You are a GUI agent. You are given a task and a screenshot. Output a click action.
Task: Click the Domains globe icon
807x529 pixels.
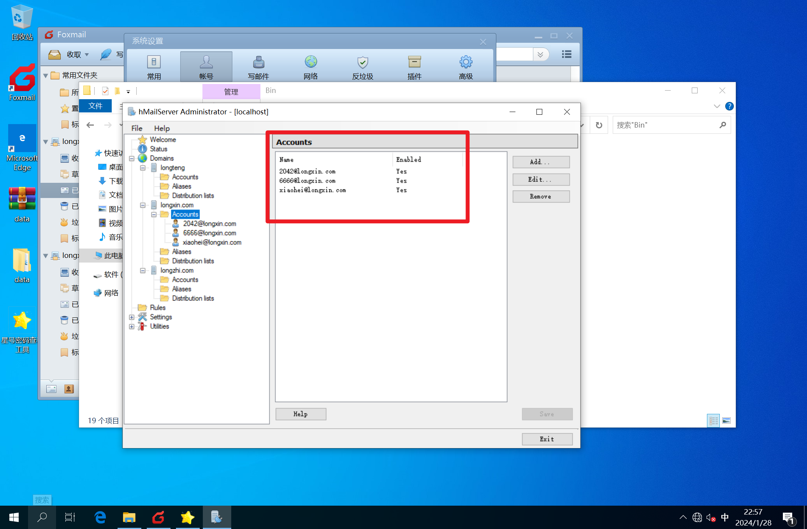pos(143,158)
